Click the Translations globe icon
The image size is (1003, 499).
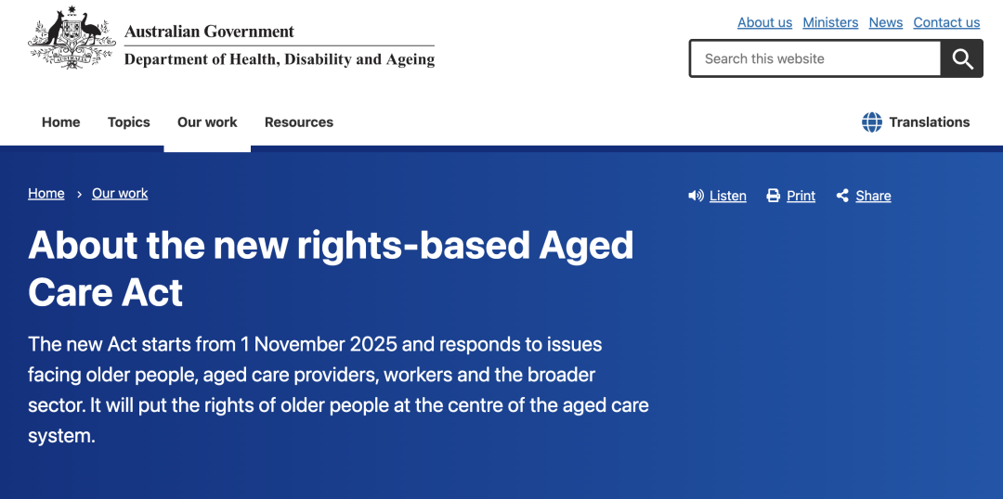click(x=872, y=122)
